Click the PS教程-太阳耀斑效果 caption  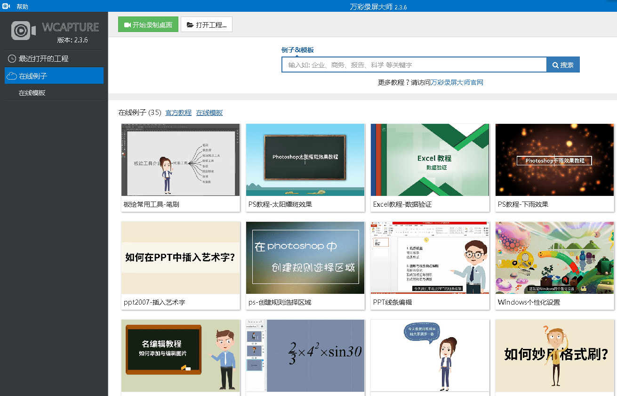click(280, 204)
